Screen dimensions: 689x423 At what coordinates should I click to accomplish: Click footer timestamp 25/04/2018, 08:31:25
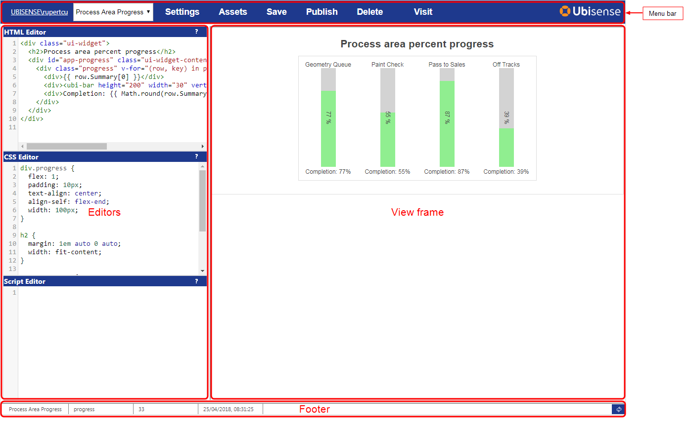pyautogui.click(x=230, y=409)
